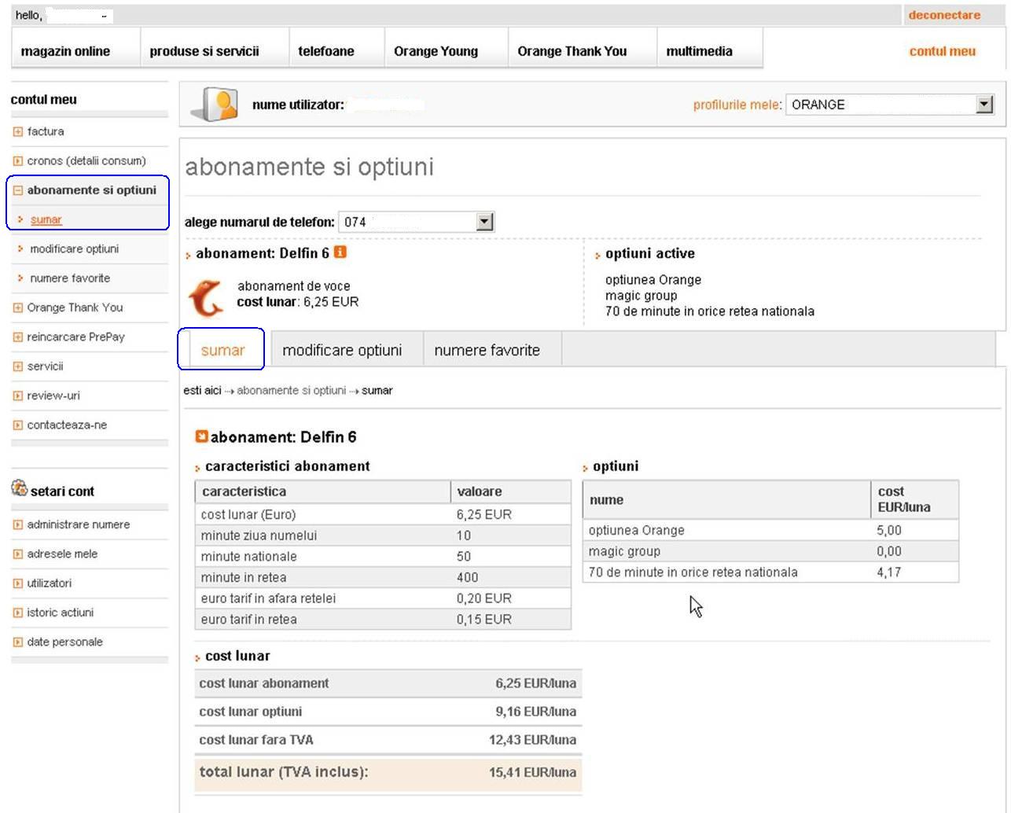Open factura sidebar link

46,132
